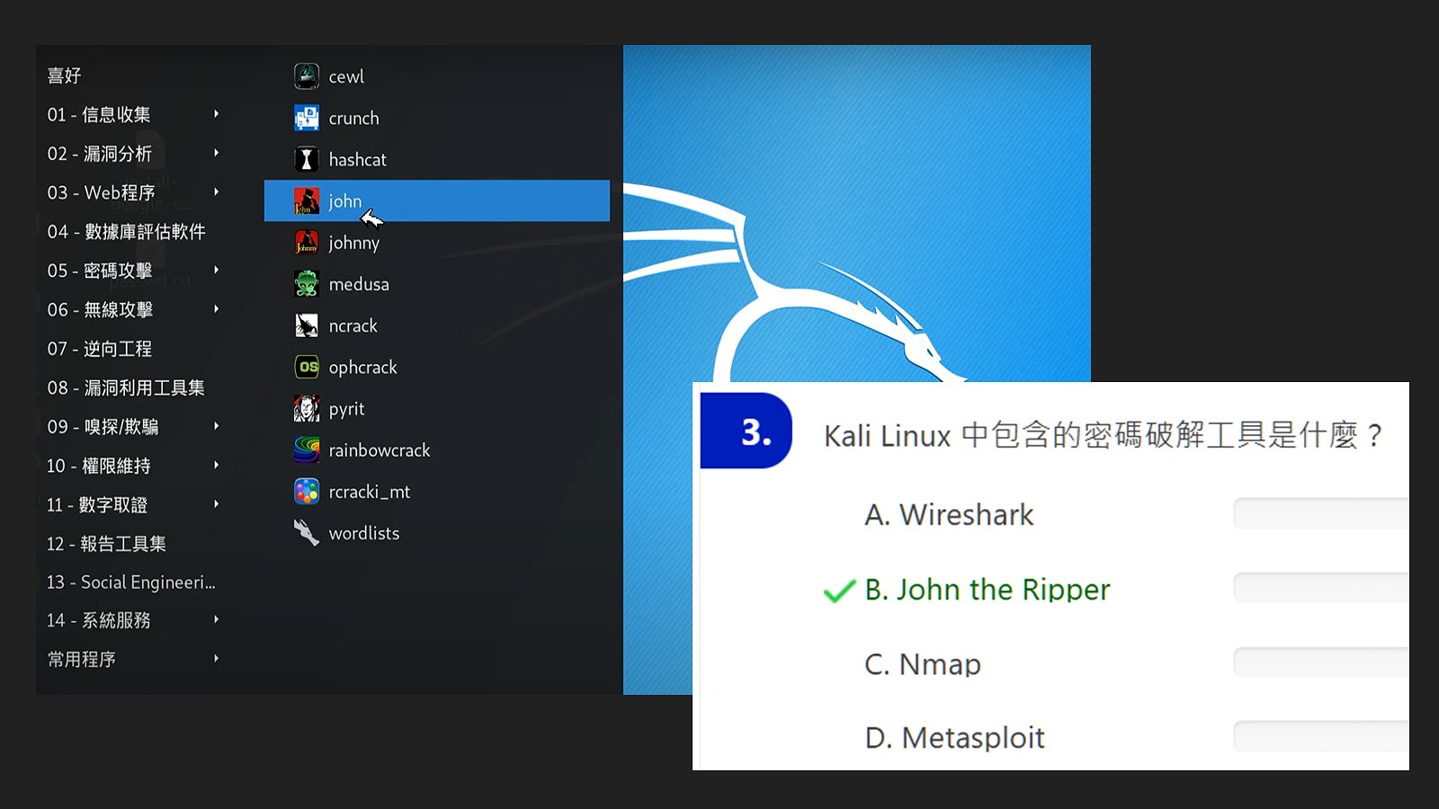Expand the 05 - 密碼攻擊 submenu arrow
This screenshot has height=809, width=1439.
coord(216,270)
